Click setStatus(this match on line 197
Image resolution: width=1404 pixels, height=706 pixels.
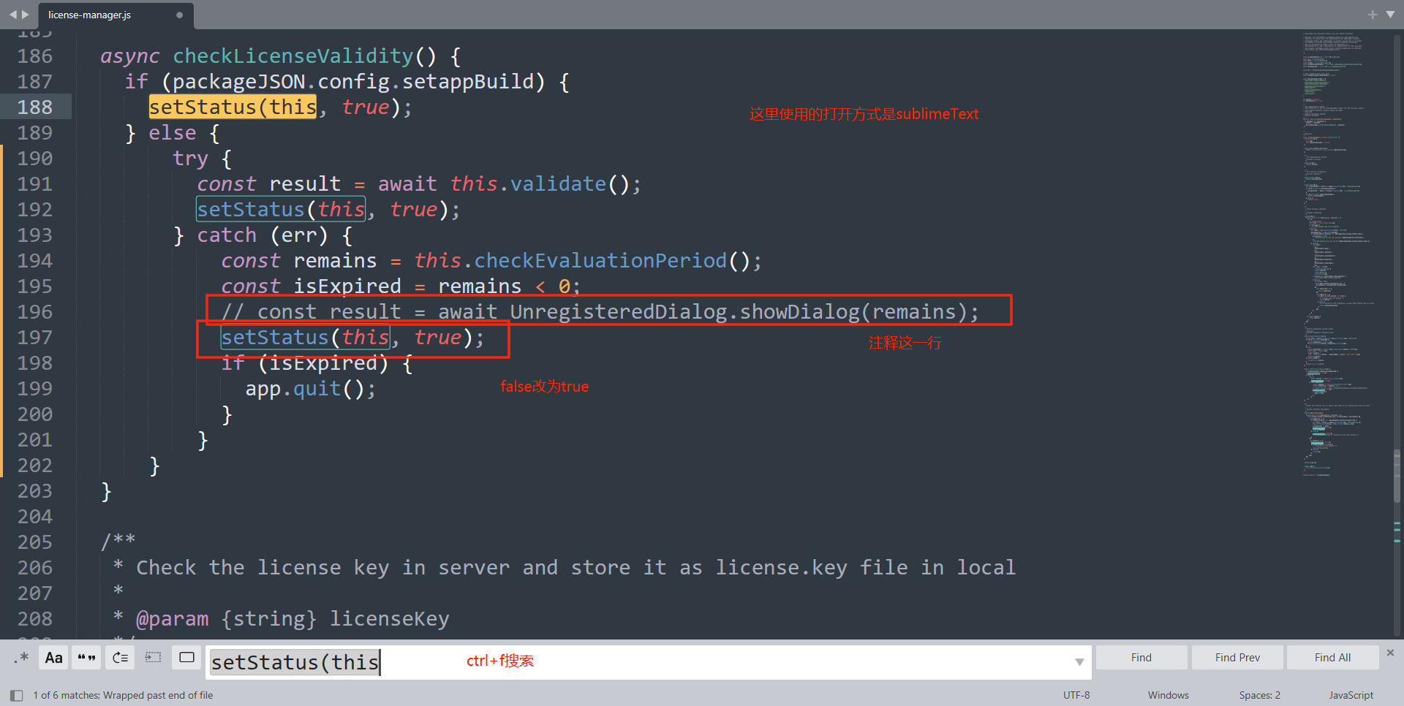coord(305,338)
